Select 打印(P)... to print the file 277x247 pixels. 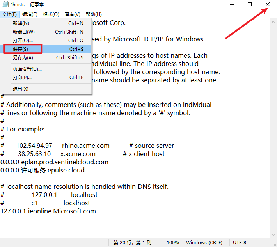(22, 78)
